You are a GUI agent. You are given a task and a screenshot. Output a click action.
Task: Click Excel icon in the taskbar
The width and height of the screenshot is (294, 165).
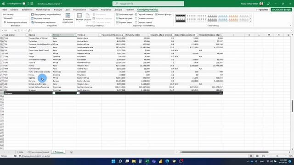tap(147, 161)
